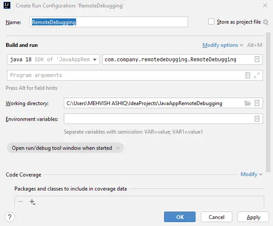Expand the Program arguments field
Viewport: 273px width, 226px height.
(x=257, y=75)
